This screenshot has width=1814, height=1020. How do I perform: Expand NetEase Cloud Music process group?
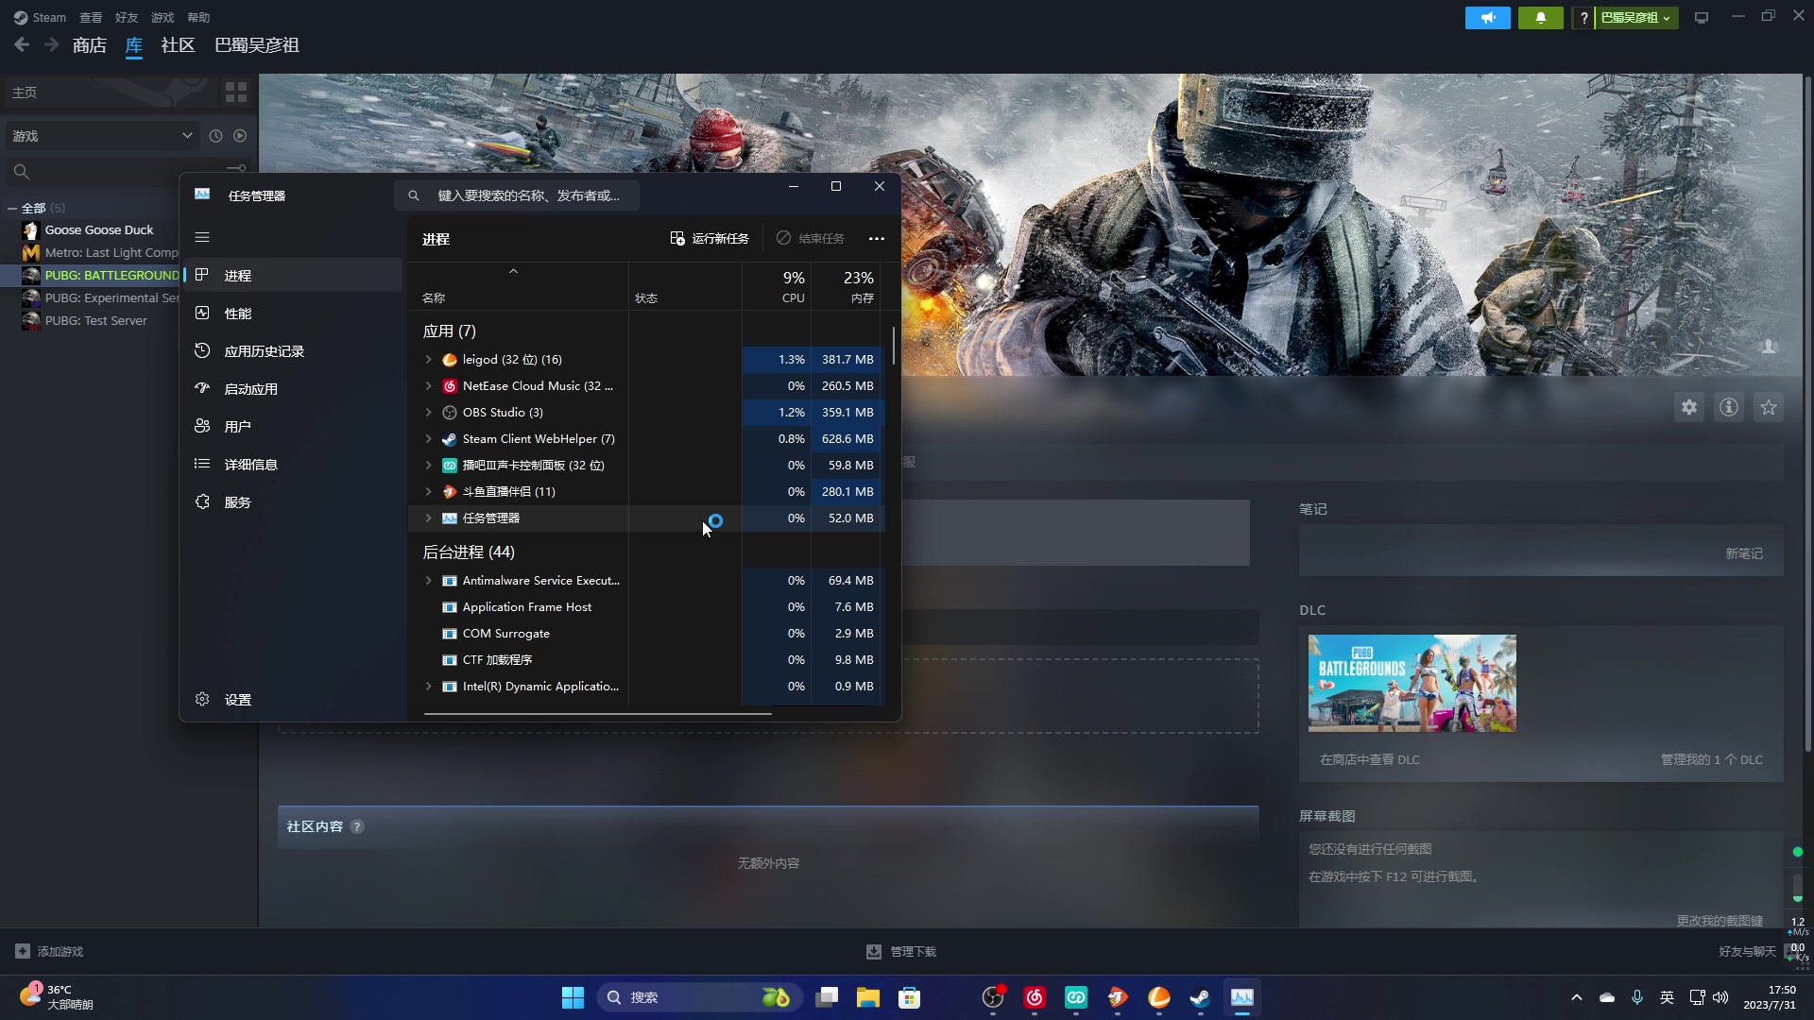(x=428, y=386)
